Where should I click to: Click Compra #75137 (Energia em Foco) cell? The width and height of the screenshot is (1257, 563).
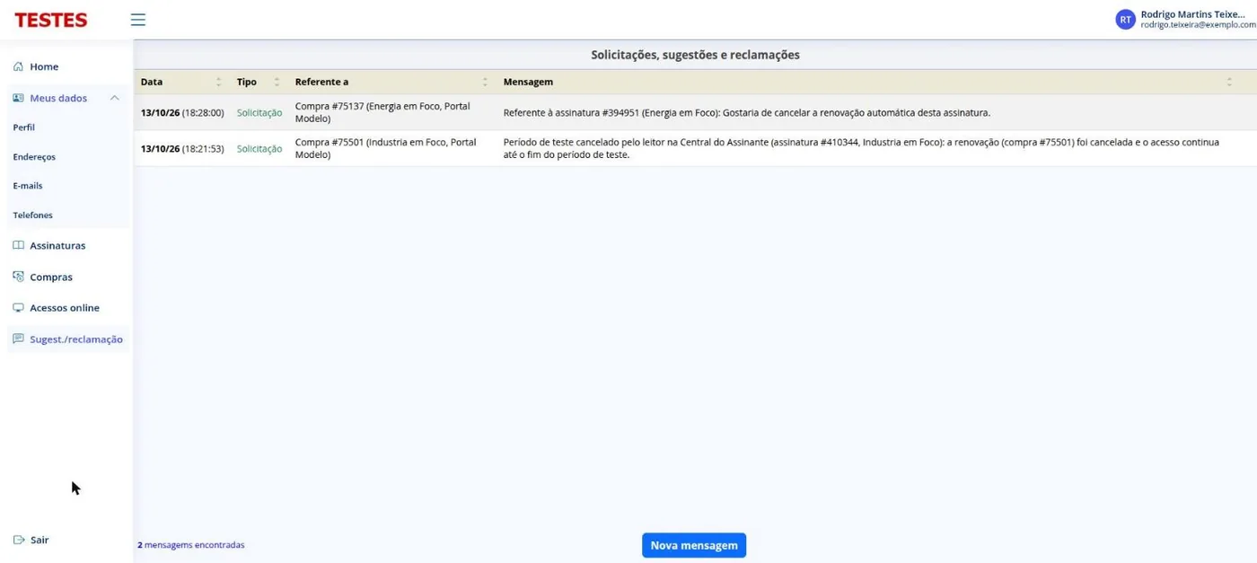point(382,112)
